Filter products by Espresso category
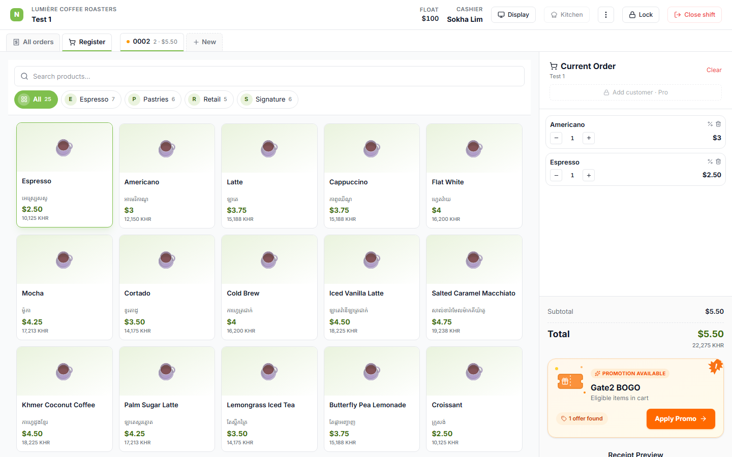This screenshot has width=732, height=457. click(91, 100)
